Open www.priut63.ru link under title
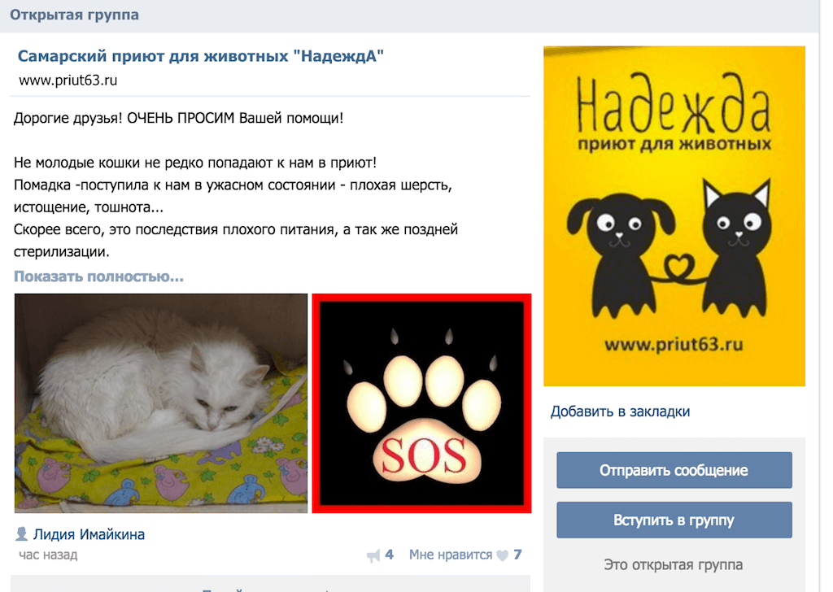 (x=68, y=81)
